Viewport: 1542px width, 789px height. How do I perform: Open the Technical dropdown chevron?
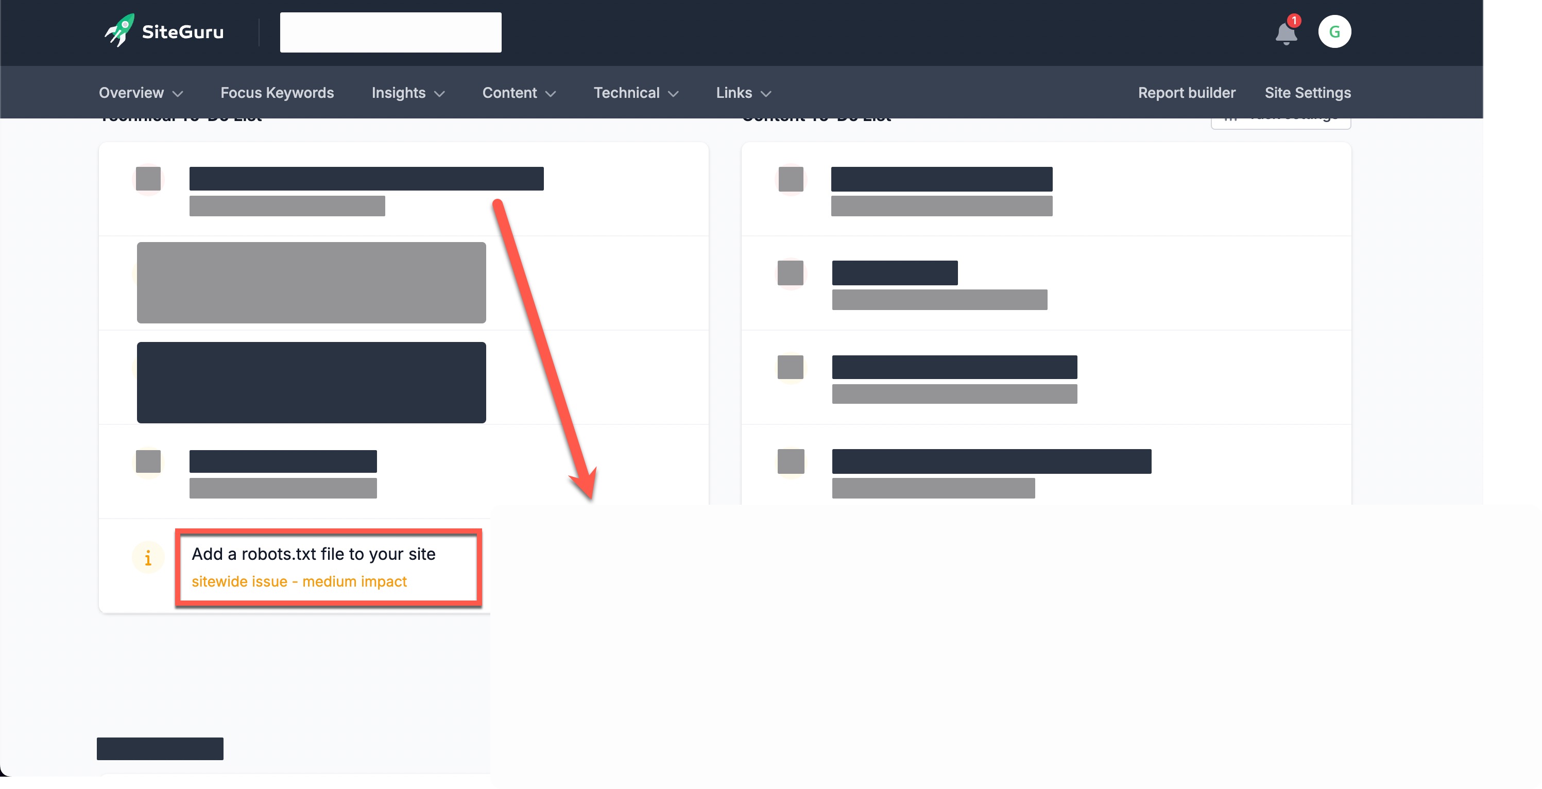click(673, 94)
